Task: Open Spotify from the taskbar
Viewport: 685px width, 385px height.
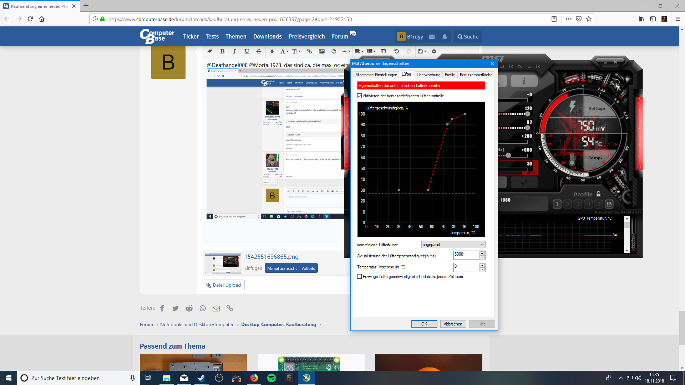Action: pyautogui.click(x=272, y=378)
